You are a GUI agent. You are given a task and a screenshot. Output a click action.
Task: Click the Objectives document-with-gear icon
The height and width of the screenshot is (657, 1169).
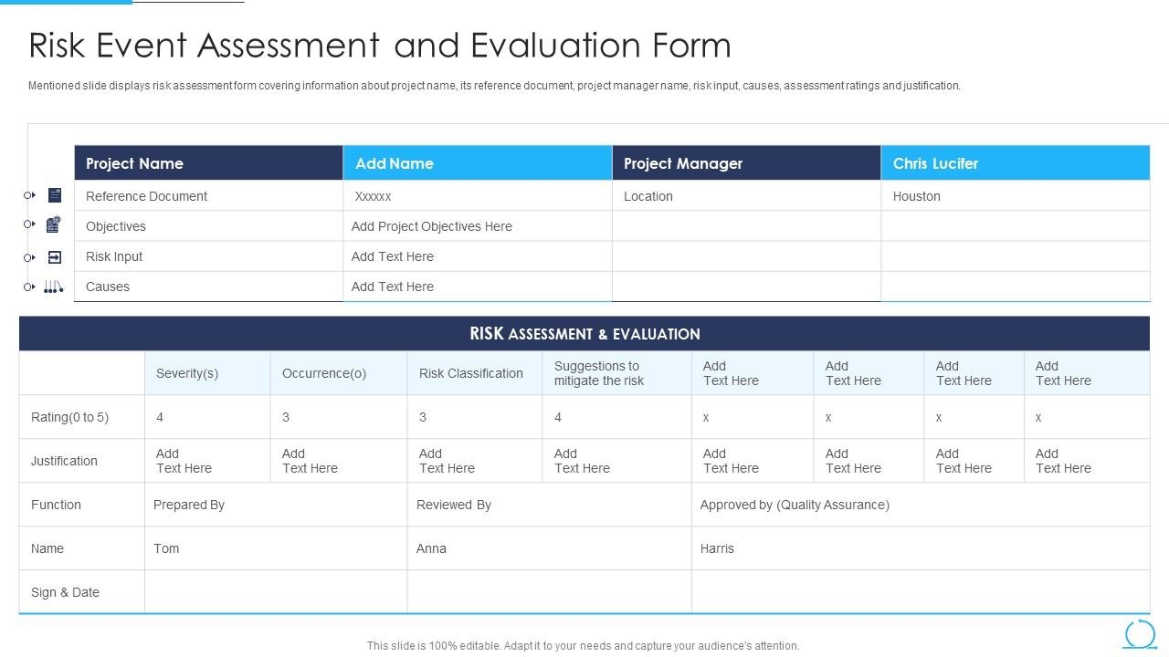coord(54,224)
